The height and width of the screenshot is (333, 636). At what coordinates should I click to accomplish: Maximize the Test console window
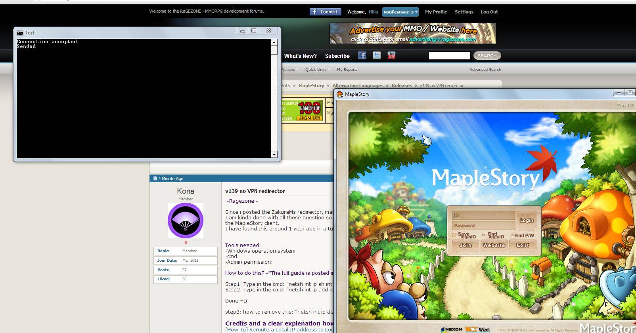tap(254, 31)
